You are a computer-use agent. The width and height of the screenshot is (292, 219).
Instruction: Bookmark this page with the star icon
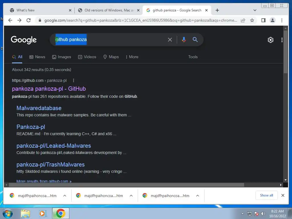pyautogui.click(x=252, y=20)
